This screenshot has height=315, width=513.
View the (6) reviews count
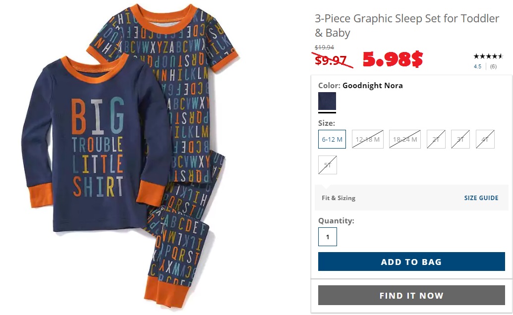pos(493,66)
